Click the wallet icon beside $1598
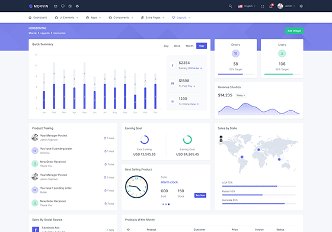The height and width of the screenshot is (232, 332). pyautogui.click(x=173, y=83)
